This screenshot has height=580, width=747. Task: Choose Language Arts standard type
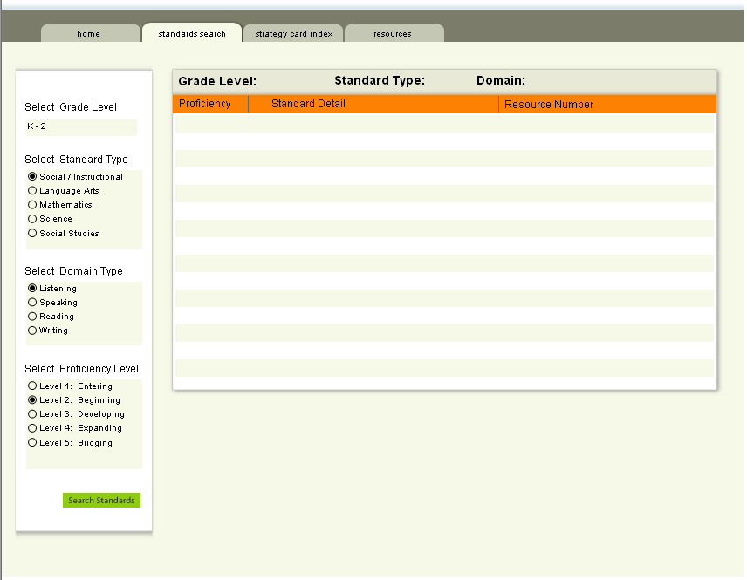[32, 191]
